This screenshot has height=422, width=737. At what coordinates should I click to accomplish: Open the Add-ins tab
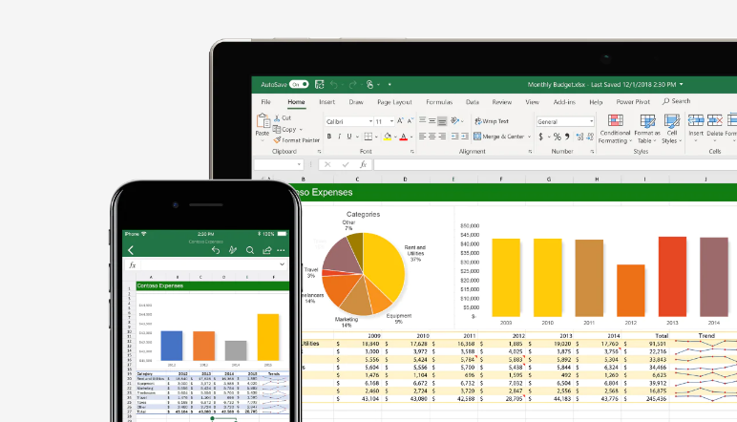point(564,102)
